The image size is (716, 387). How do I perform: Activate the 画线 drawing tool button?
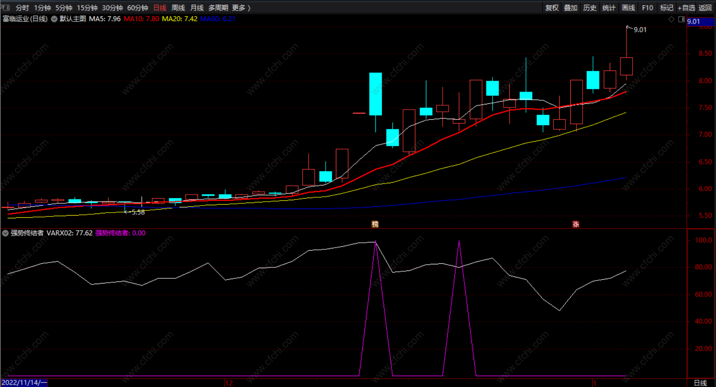pyautogui.click(x=628, y=7)
